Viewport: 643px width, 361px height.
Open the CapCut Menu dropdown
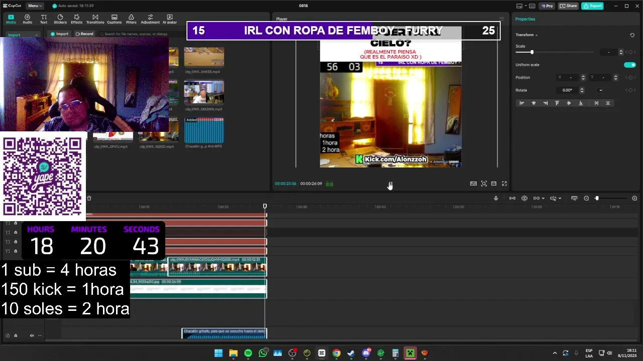pos(35,6)
